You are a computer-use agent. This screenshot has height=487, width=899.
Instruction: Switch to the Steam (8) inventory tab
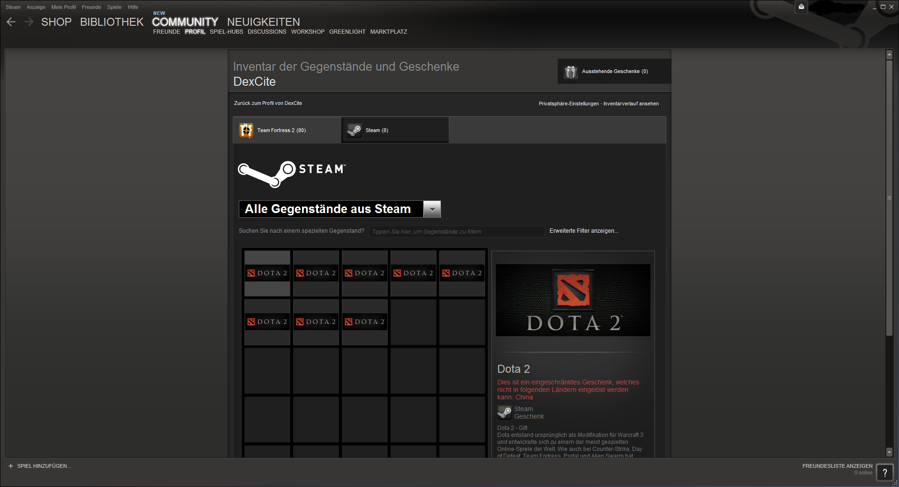click(x=395, y=130)
